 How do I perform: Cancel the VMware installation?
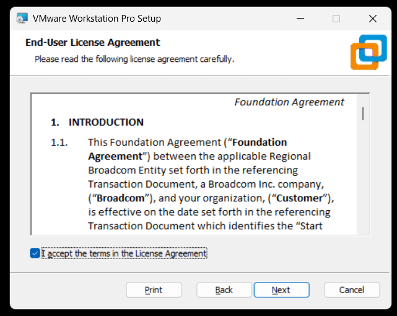point(352,290)
